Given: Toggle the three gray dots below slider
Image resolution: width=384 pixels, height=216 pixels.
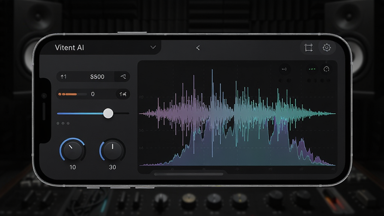Looking at the screenshot, I should point(63,123).
